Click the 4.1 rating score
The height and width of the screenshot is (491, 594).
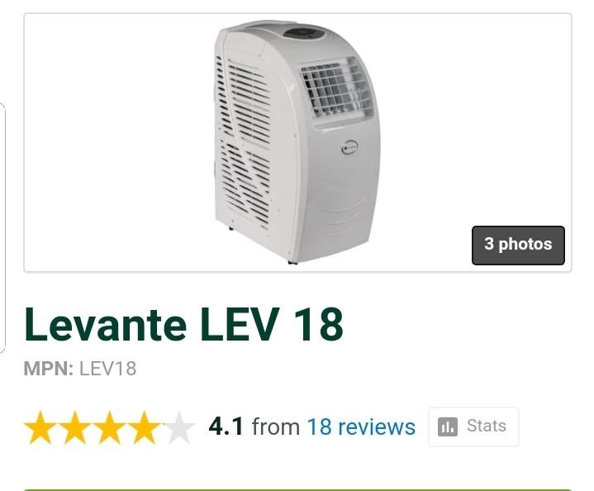(x=226, y=427)
